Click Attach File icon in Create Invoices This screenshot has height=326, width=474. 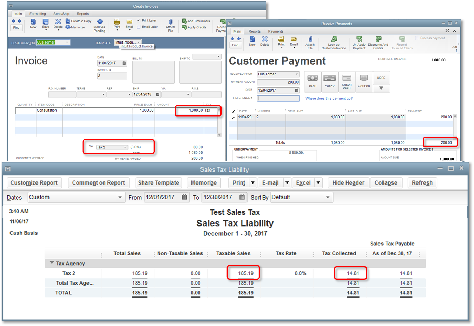tap(171, 22)
